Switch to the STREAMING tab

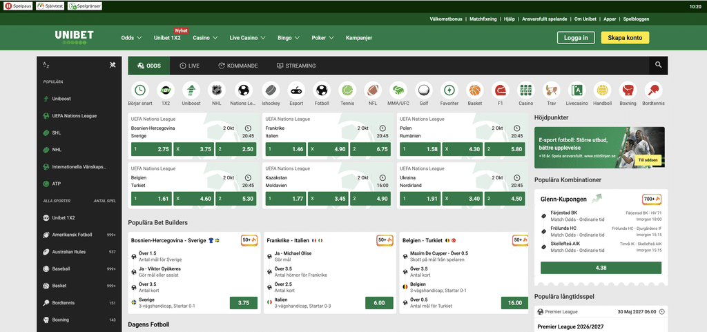pos(296,66)
